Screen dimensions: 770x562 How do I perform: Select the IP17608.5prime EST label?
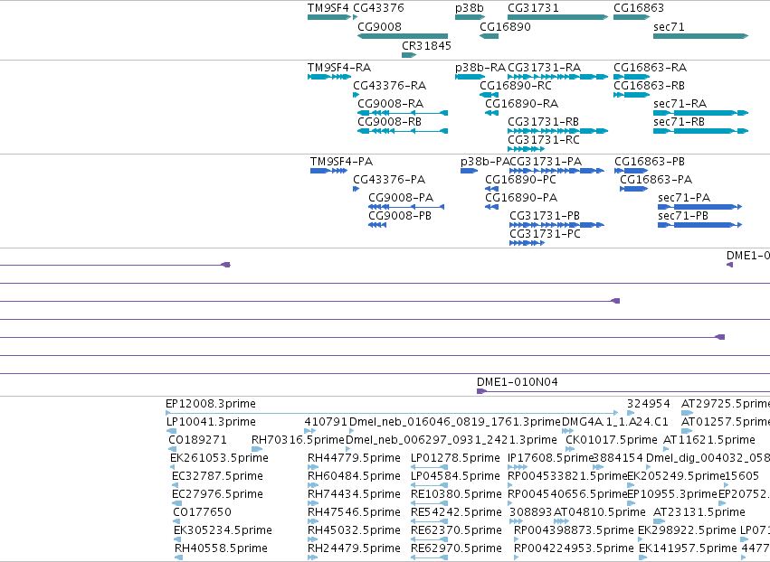551,458
